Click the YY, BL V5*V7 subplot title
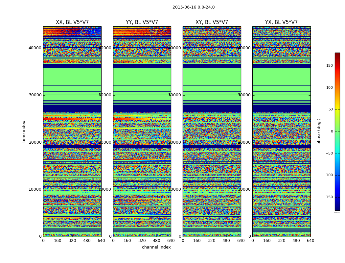This screenshot has width=345, height=263. point(142,22)
